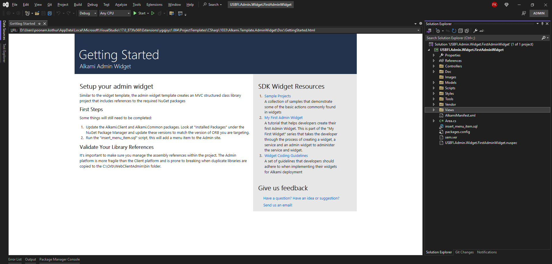Toggle Preview Selected Items icon
The height and width of the screenshot is (264, 552).
click(482, 31)
